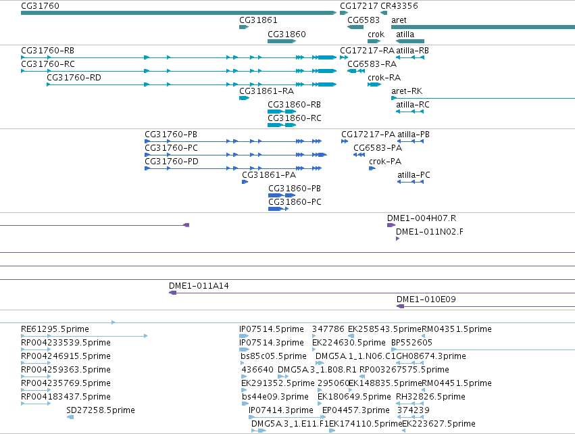Select transcript CG31760-RB
Viewport: 575px width, 434px height.
coord(178,57)
